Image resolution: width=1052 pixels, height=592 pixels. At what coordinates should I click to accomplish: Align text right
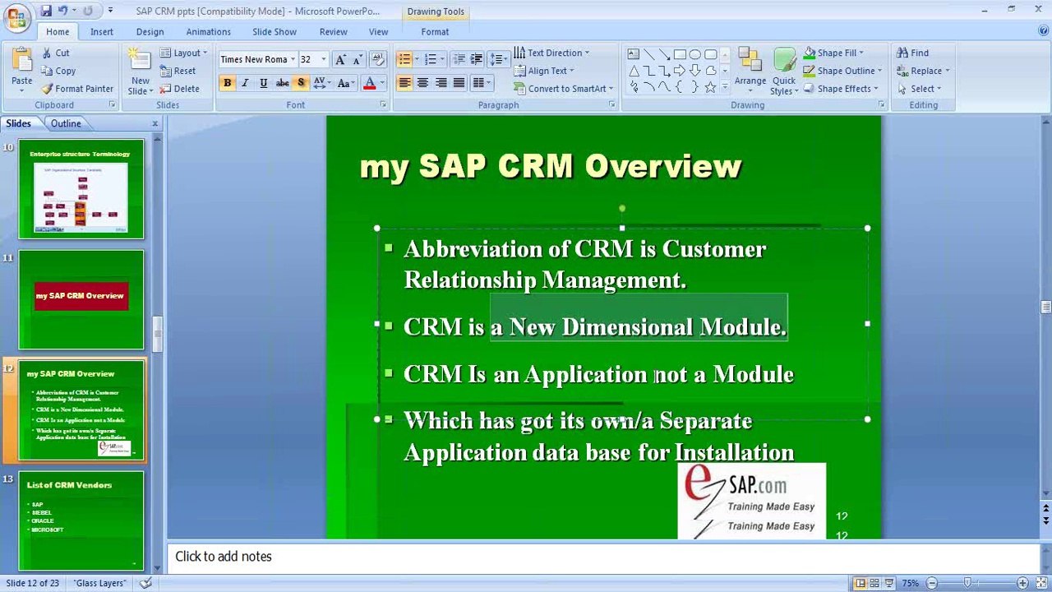coord(441,83)
